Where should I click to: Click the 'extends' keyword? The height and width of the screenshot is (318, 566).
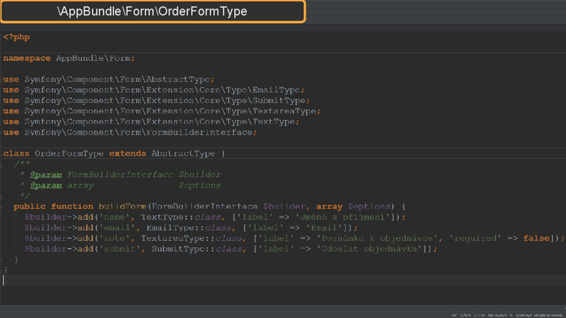(128, 153)
